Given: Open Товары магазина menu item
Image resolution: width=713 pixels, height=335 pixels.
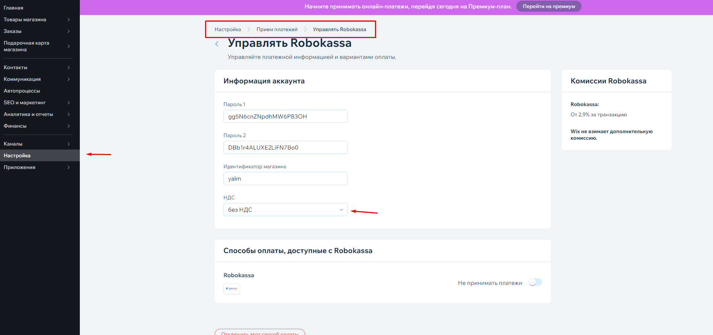Looking at the screenshot, I should click(x=25, y=19).
